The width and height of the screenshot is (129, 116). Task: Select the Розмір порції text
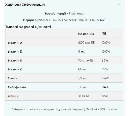55,14
